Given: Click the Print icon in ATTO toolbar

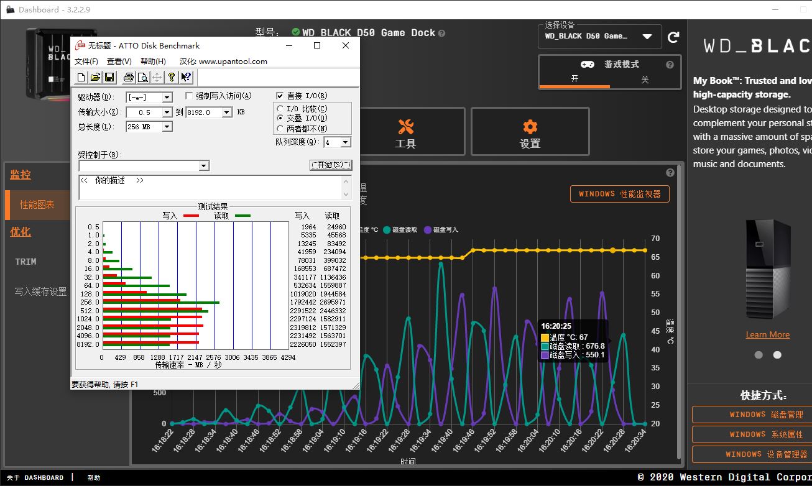Looking at the screenshot, I should [x=129, y=77].
